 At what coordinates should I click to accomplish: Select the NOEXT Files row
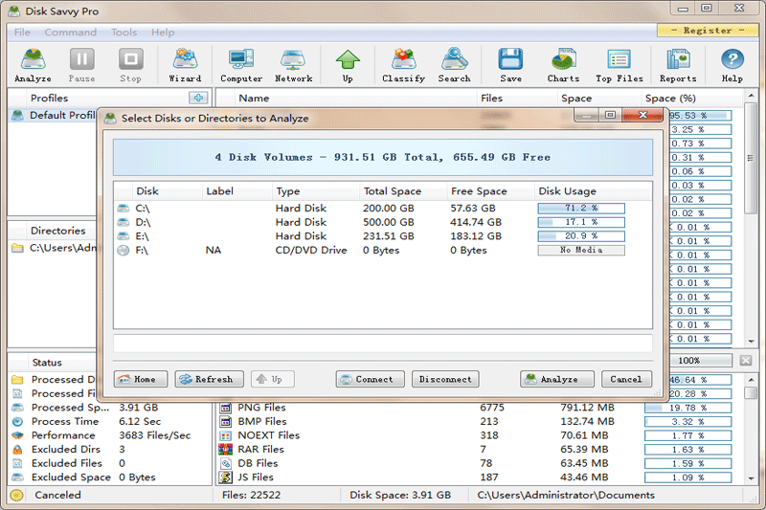click(x=480, y=435)
